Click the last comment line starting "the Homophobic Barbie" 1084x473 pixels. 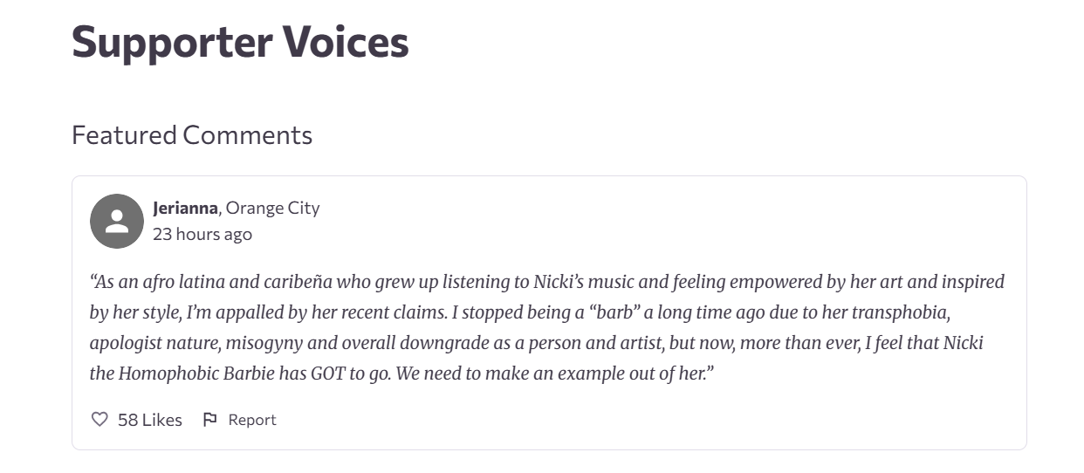pos(402,374)
